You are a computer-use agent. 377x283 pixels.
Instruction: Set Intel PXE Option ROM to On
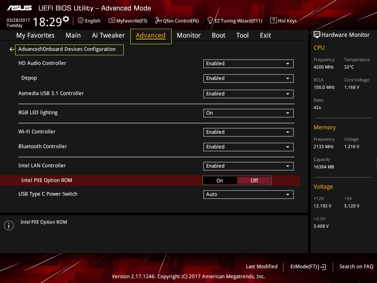coord(220,181)
